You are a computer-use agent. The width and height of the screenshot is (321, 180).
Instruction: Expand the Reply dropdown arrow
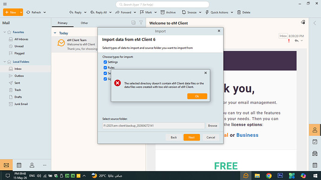85,12
